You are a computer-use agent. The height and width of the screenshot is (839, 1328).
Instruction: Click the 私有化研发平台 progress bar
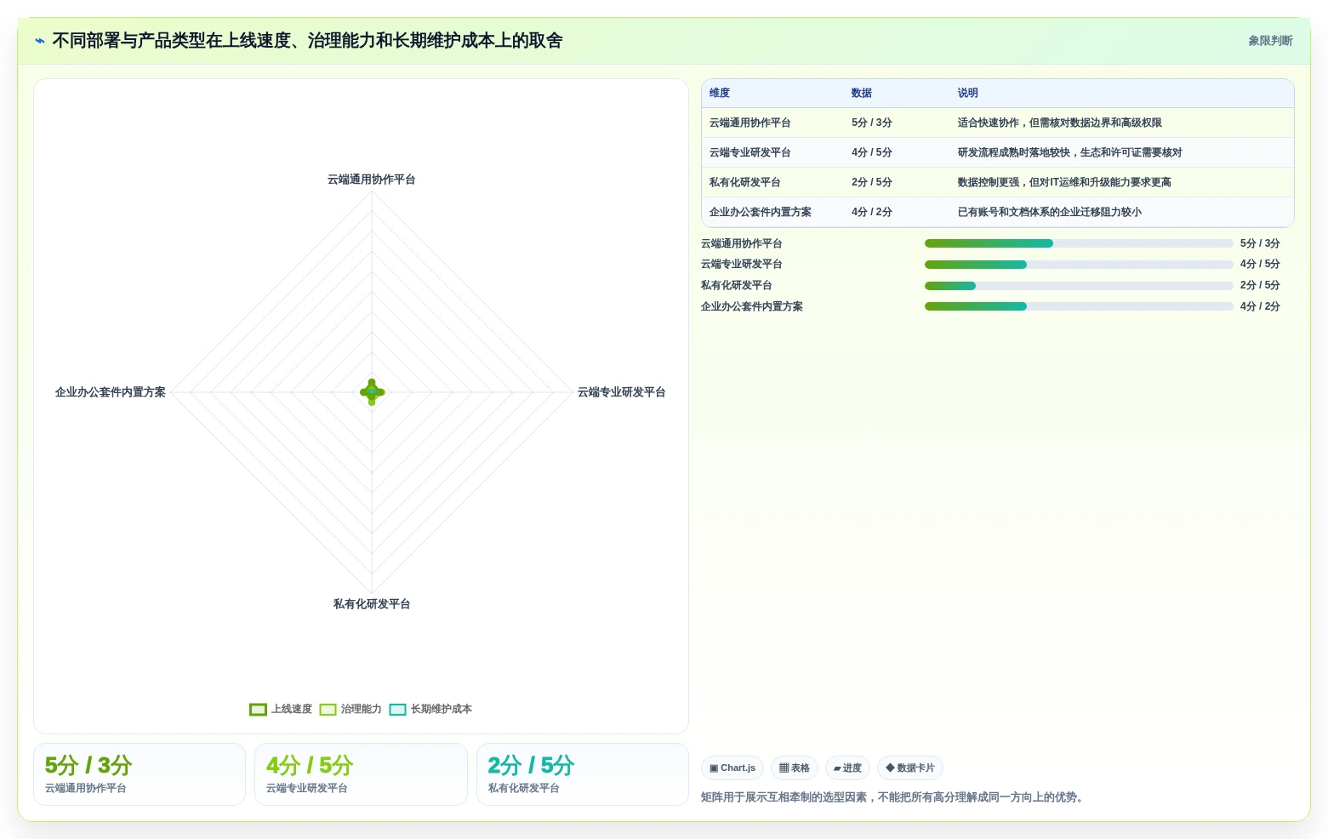click(1079, 286)
